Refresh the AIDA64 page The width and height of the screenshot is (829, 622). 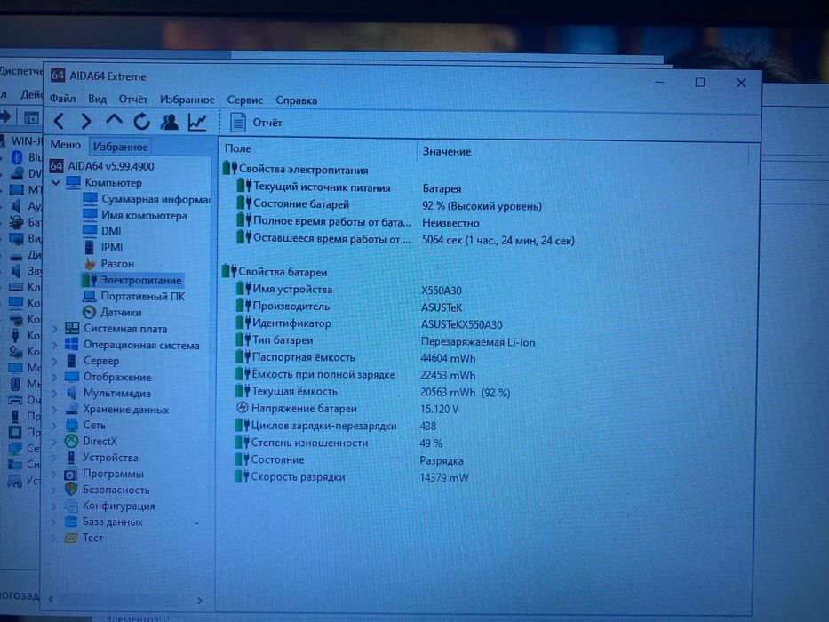click(141, 122)
